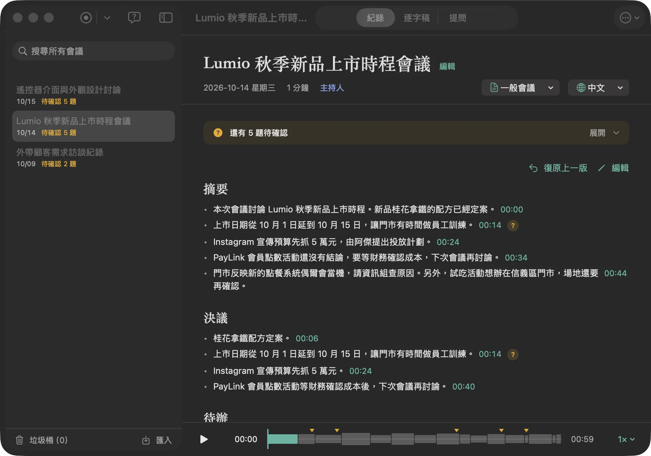Click the question badge on the 決議 上市日期 line

[x=513, y=354]
